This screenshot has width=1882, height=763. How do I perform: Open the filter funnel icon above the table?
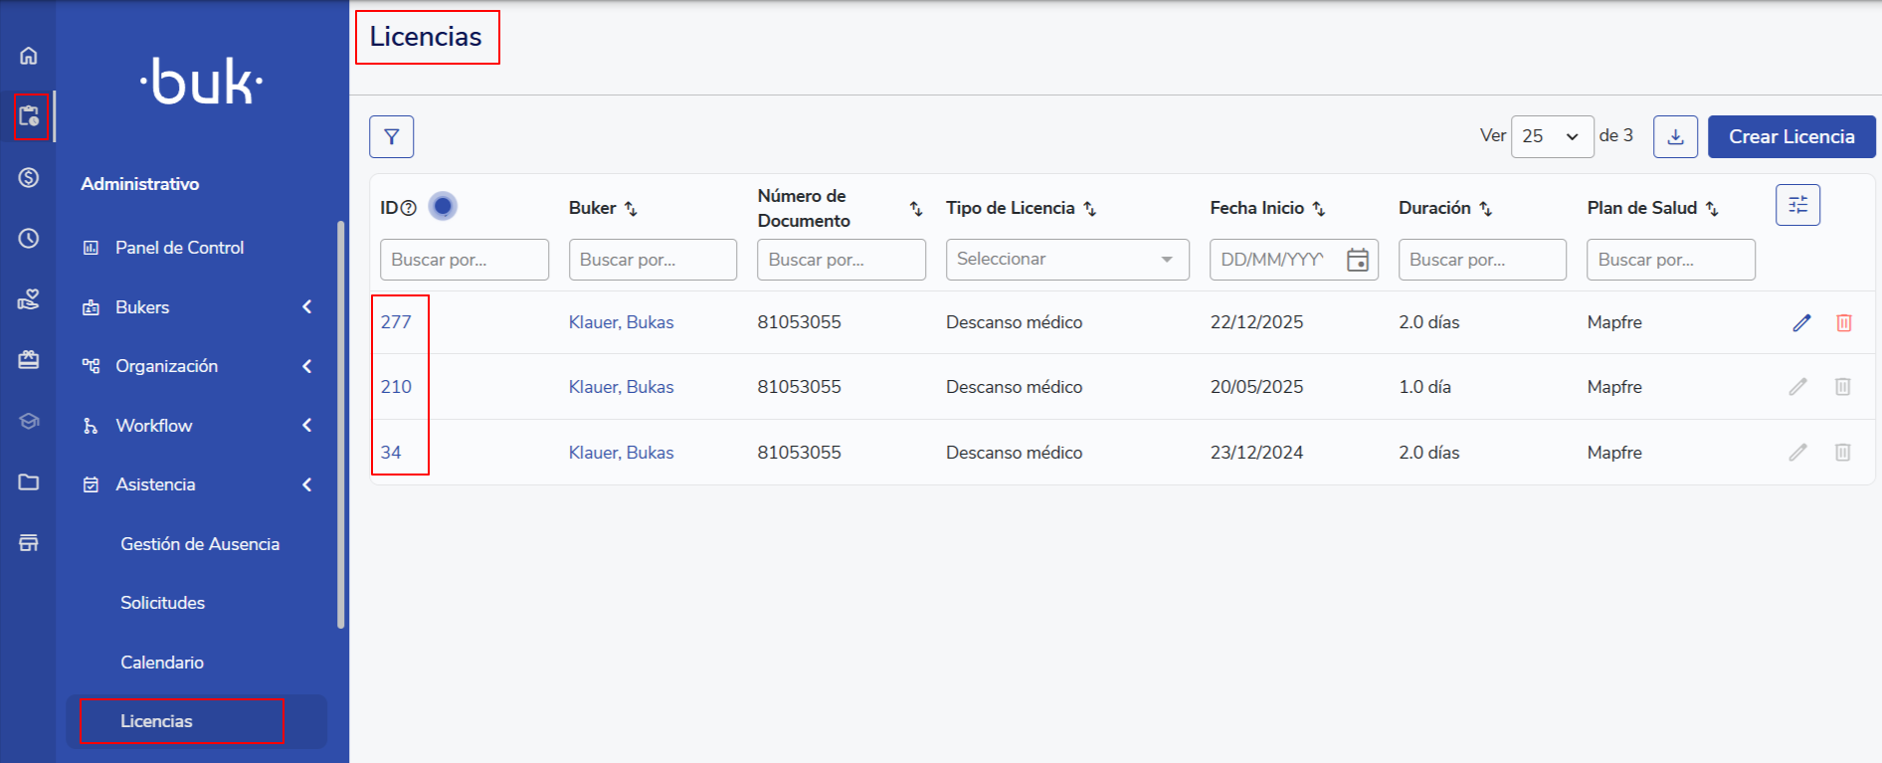(x=391, y=136)
